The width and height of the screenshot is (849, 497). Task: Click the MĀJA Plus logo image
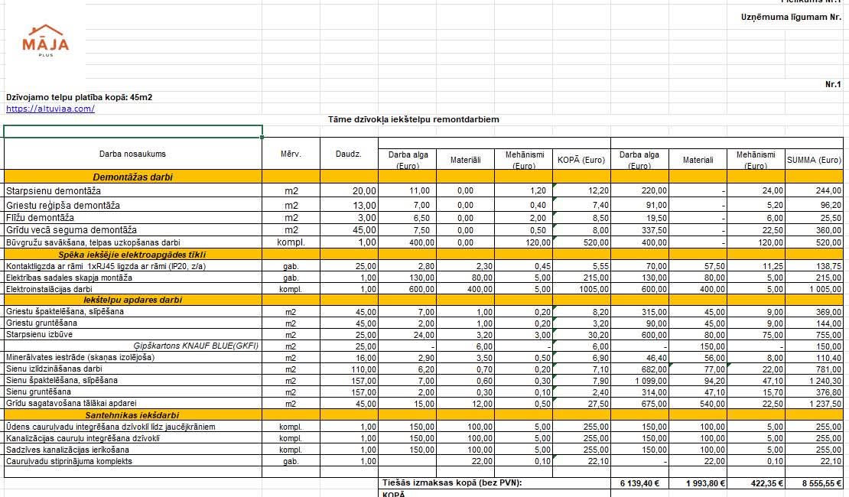click(45, 41)
